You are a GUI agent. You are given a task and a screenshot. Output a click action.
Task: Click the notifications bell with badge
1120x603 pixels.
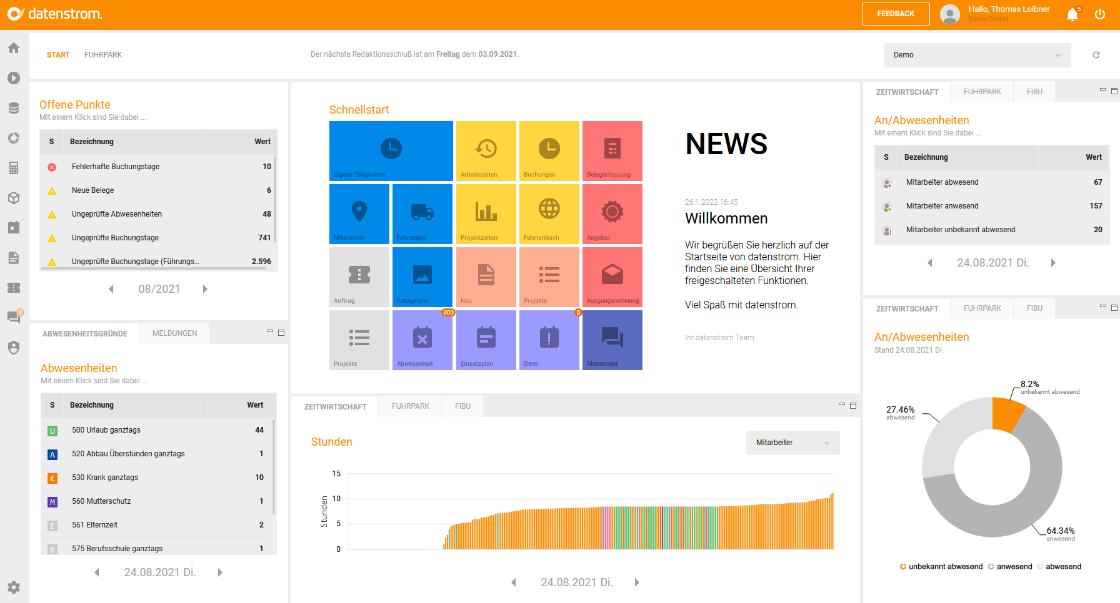1072,14
